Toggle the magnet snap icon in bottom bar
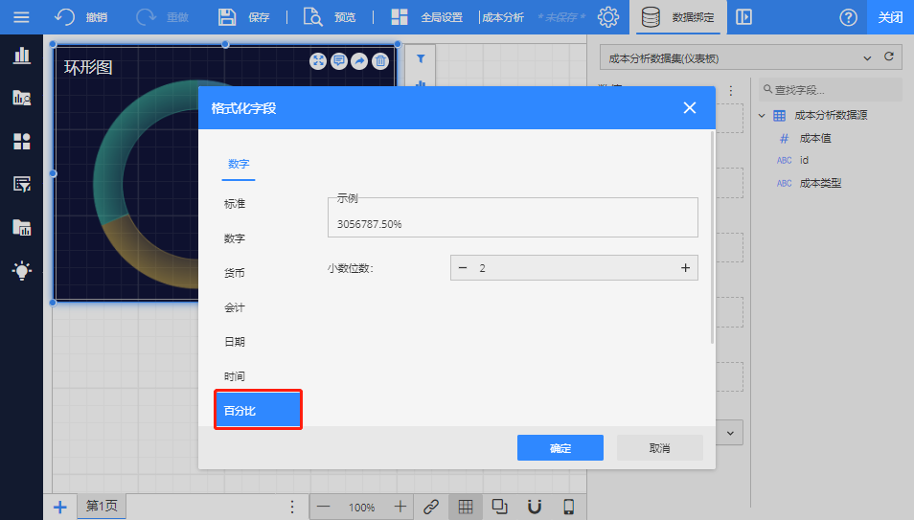 coord(535,507)
